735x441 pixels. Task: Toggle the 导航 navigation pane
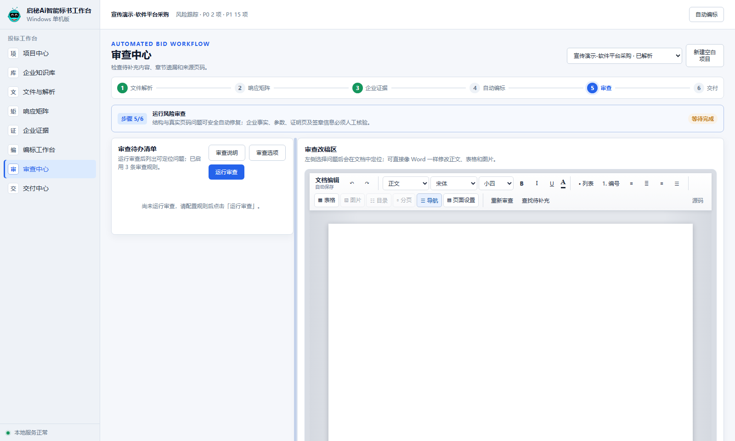429,200
